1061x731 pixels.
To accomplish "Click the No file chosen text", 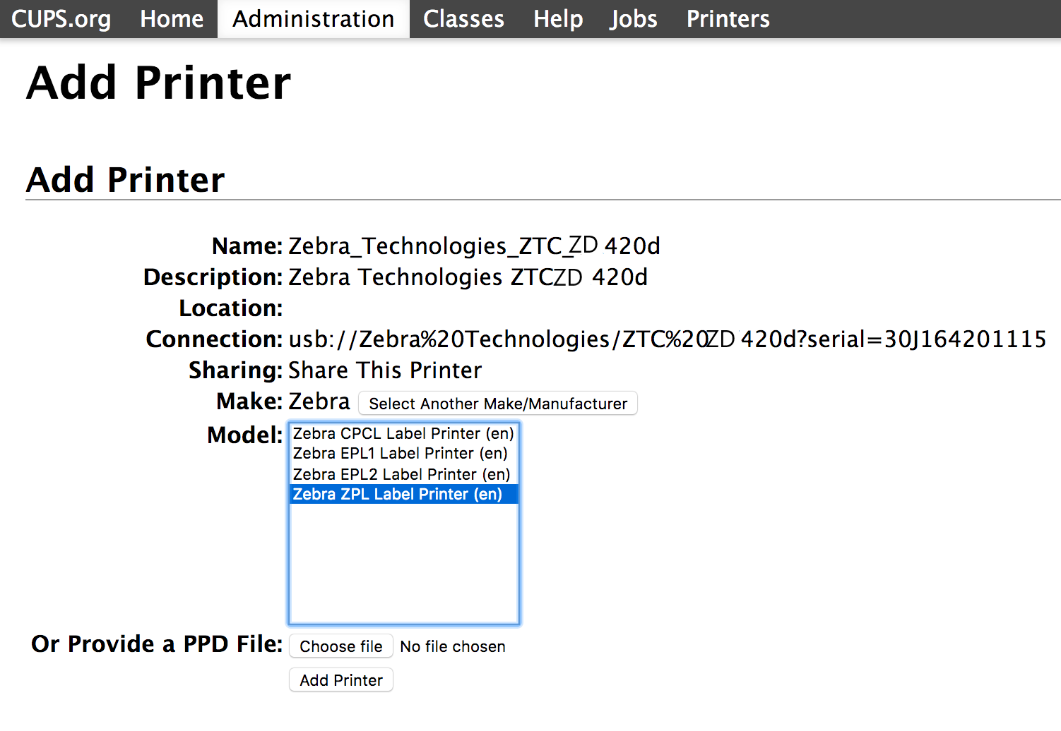I will click(x=453, y=646).
